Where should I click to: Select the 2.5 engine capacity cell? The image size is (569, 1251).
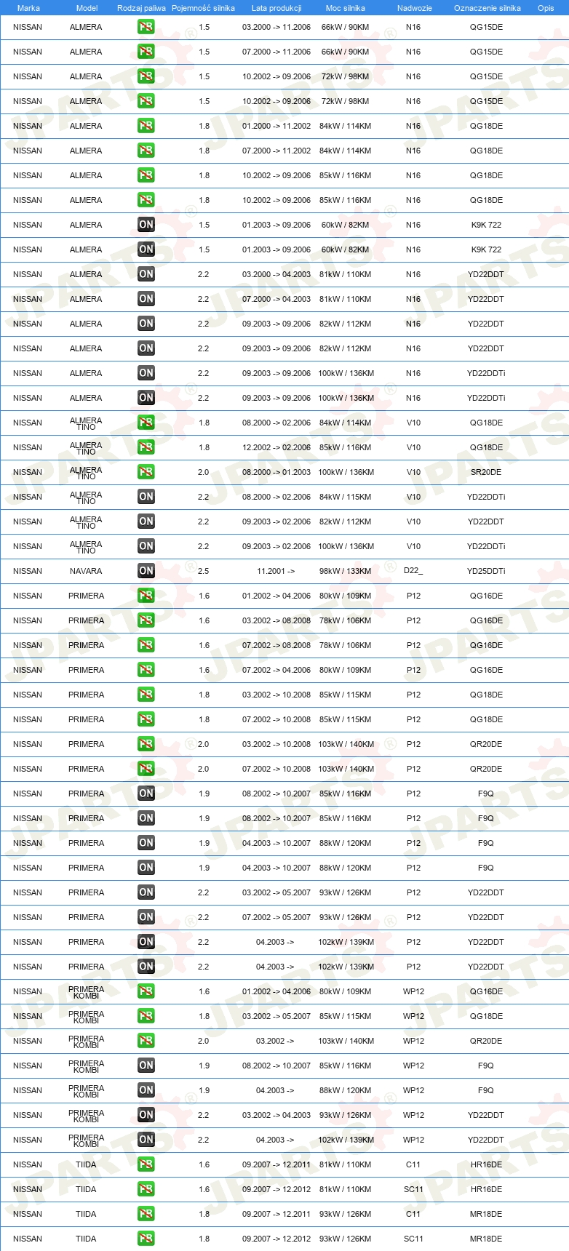pyautogui.click(x=204, y=571)
